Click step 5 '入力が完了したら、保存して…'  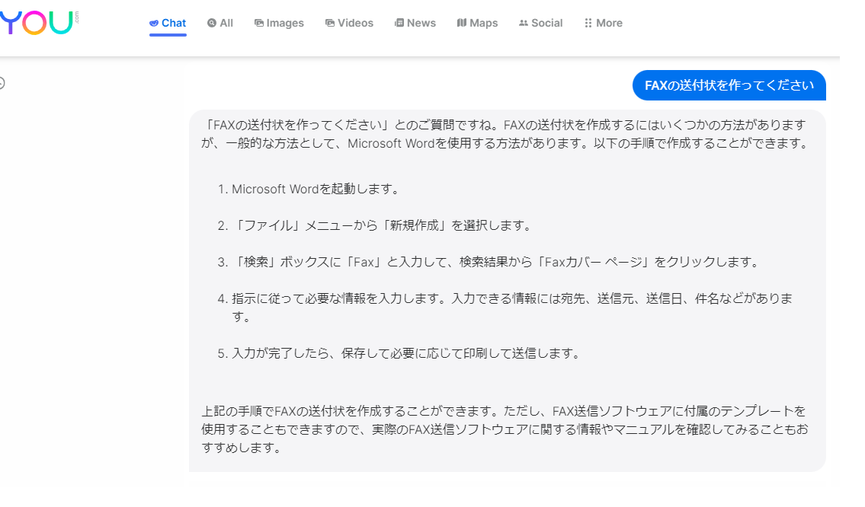click(400, 353)
